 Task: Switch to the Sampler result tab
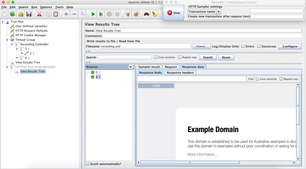[149, 67]
